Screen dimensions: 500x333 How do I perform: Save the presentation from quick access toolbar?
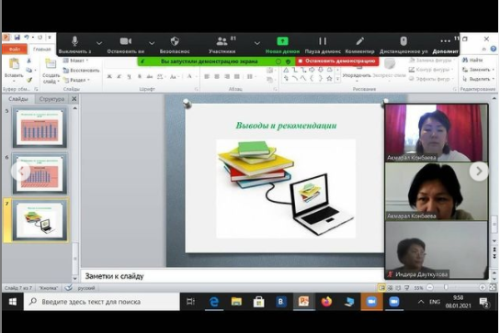click(17, 38)
